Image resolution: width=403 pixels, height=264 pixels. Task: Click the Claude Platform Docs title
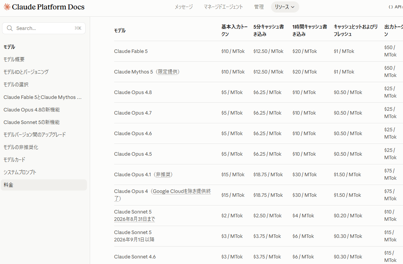48,7
